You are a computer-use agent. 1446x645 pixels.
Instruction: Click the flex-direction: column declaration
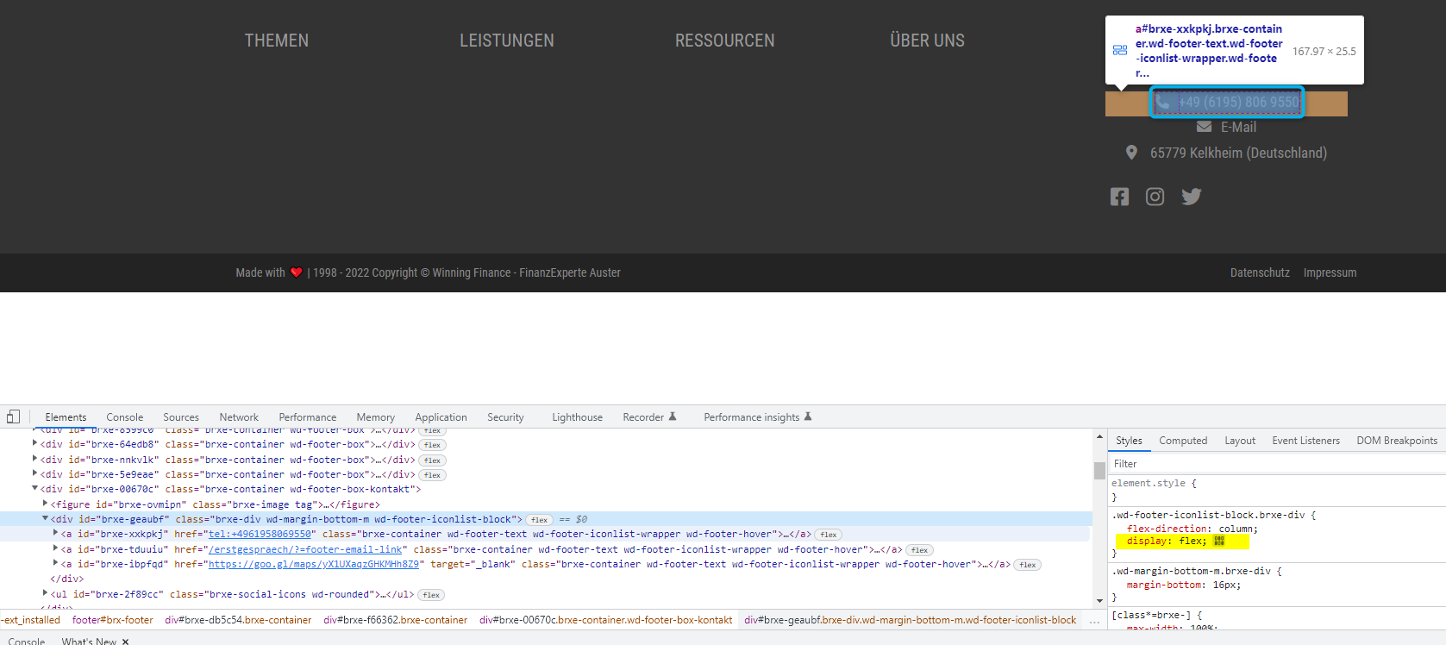(x=1192, y=529)
